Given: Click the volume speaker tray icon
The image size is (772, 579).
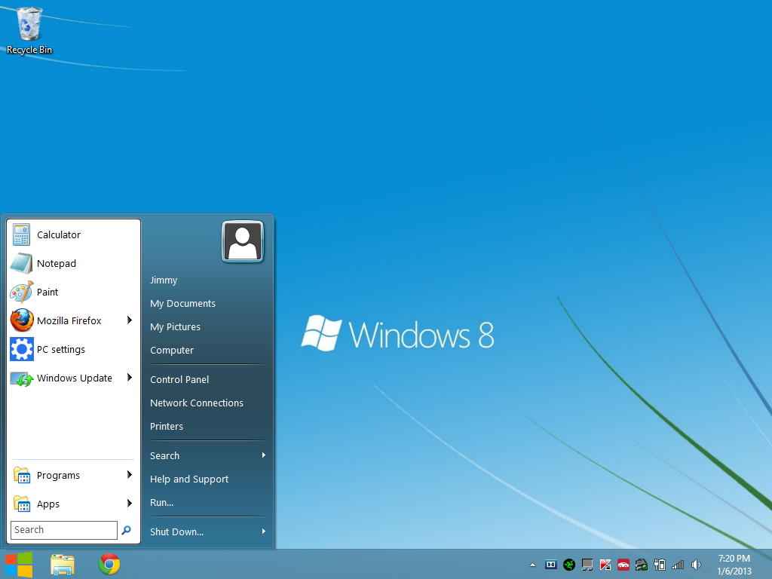Looking at the screenshot, I should (696, 565).
